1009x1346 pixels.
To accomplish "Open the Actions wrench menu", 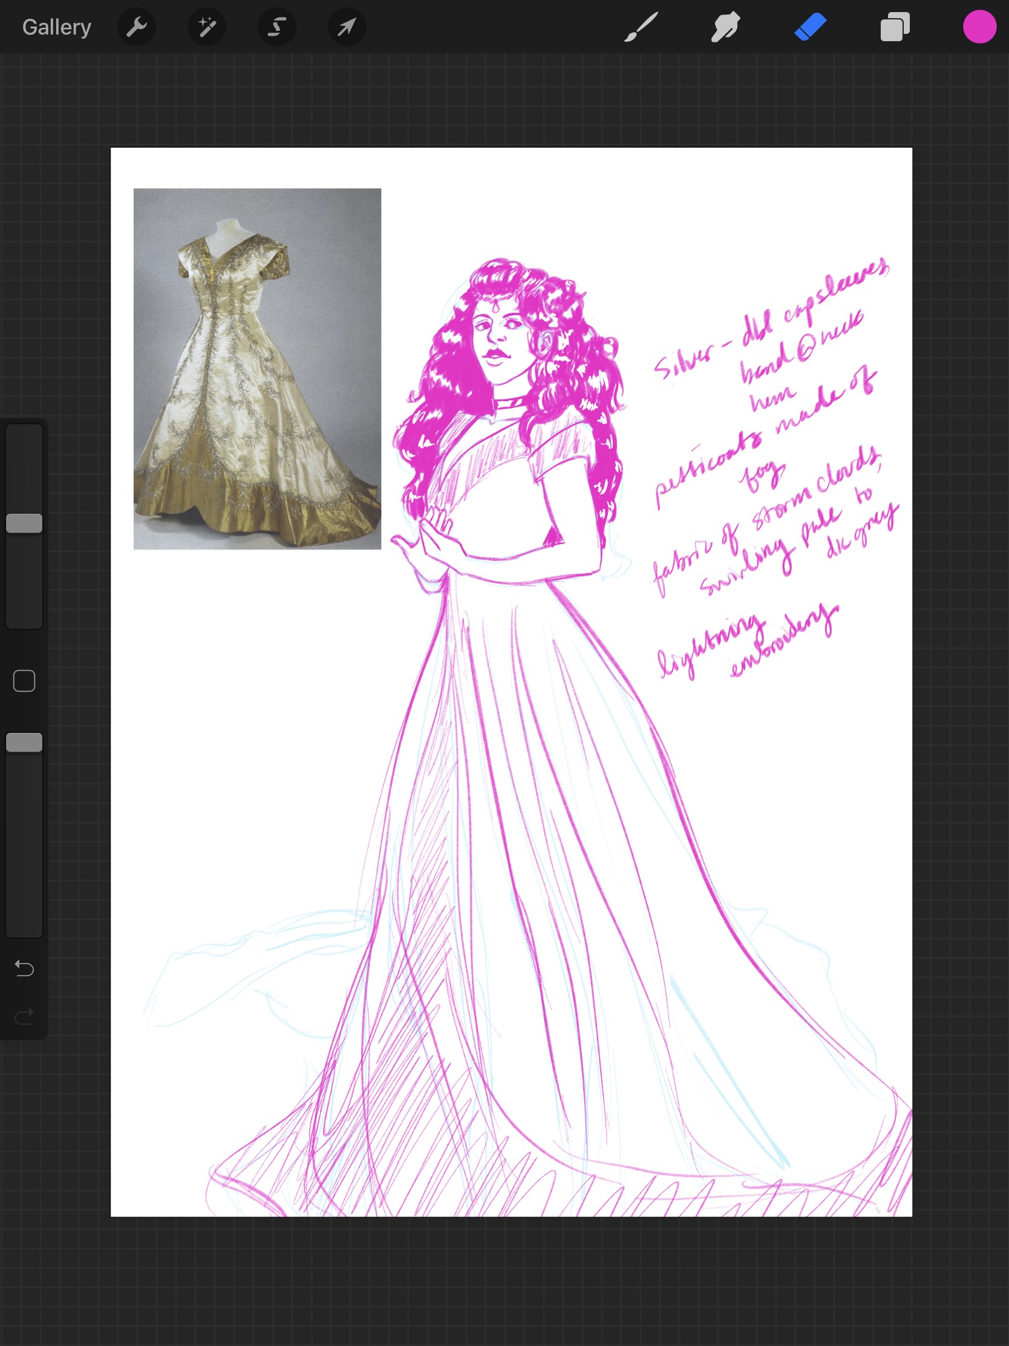I will [136, 27].
